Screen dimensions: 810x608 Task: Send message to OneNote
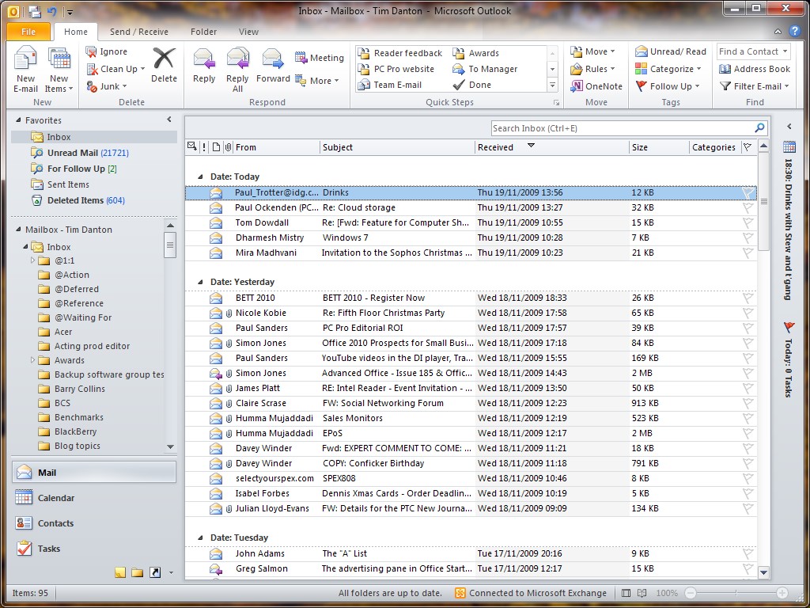click(596, 86)
